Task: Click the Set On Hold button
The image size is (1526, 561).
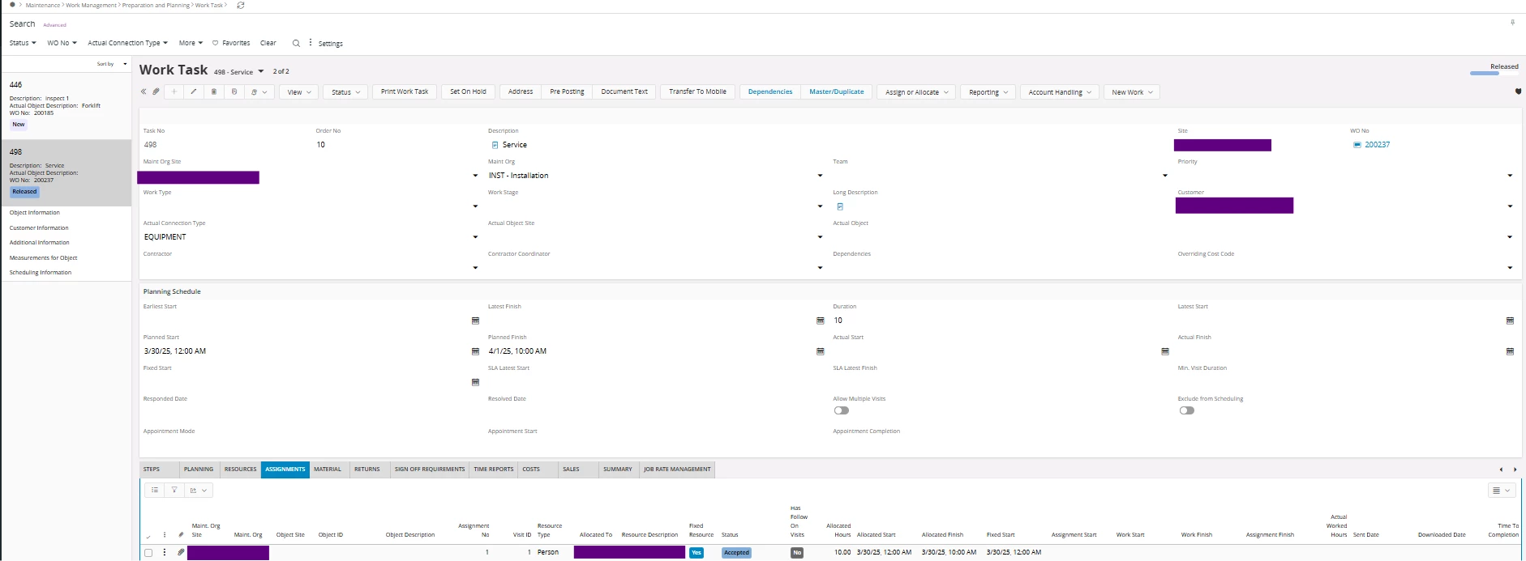Action: [x=468, y=91]
